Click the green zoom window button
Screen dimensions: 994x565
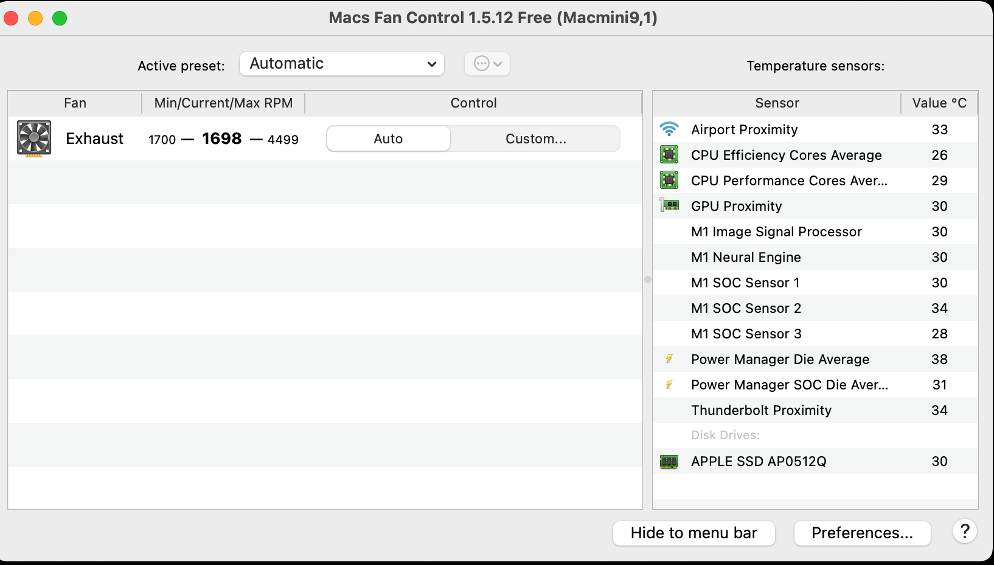pyautogui.click(x=60, y=18)
